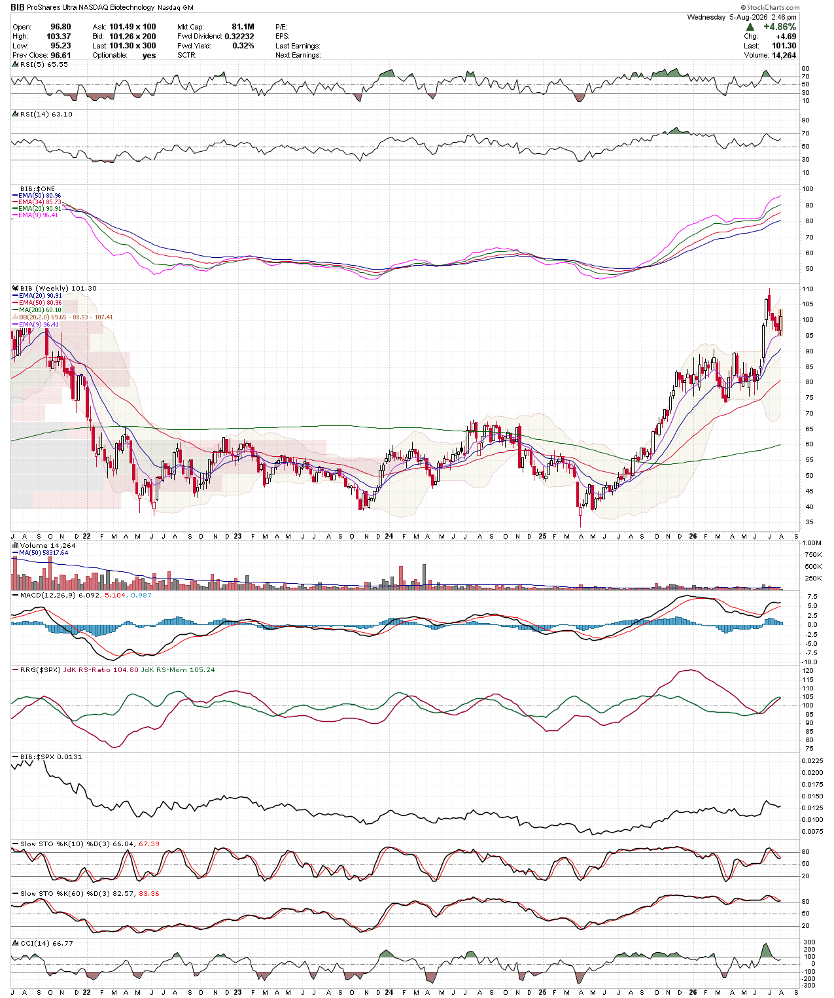Screen dimensions: 834x998
Task: Click the Low value 95.23
Action: click(61, 46)
